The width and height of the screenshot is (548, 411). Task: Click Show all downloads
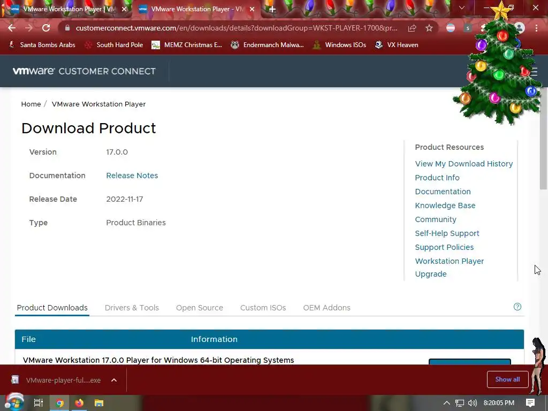click(507, 379)
